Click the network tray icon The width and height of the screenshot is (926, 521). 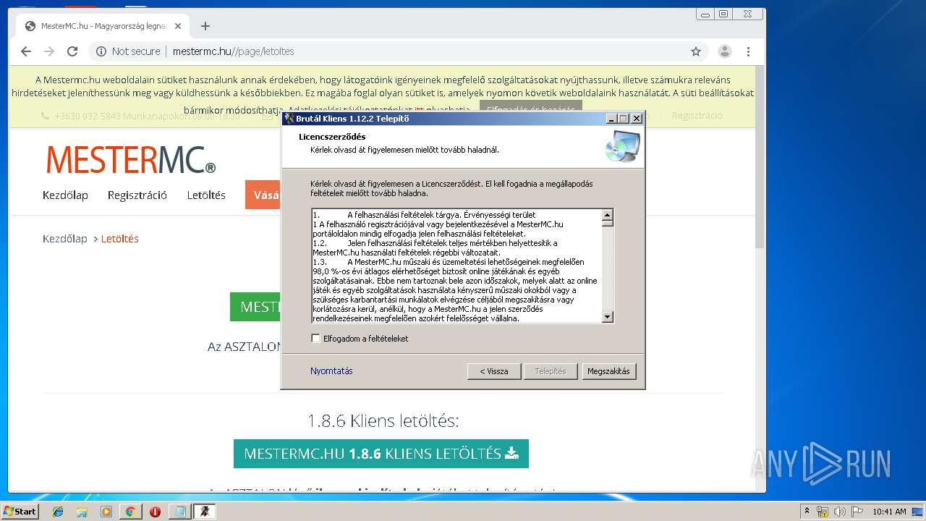(x=822, y=512)
